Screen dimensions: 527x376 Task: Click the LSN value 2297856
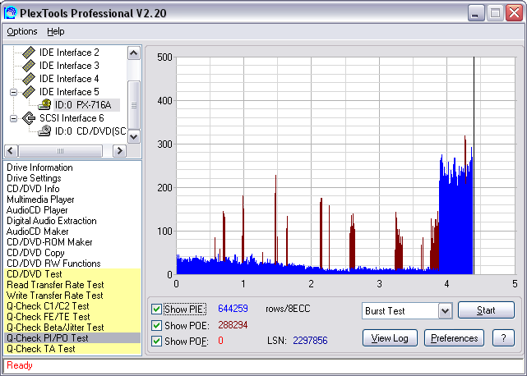310,341
